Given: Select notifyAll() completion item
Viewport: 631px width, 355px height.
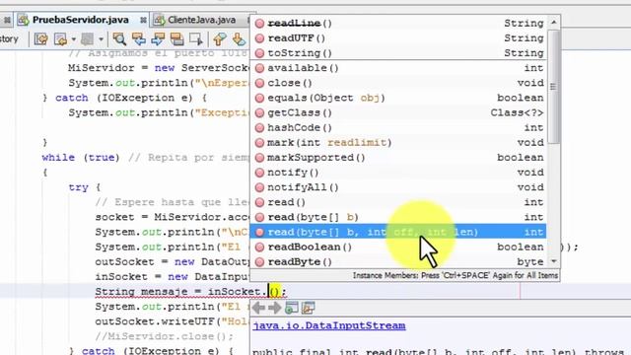Looking at the screenshot, I should tap(398, 187).
